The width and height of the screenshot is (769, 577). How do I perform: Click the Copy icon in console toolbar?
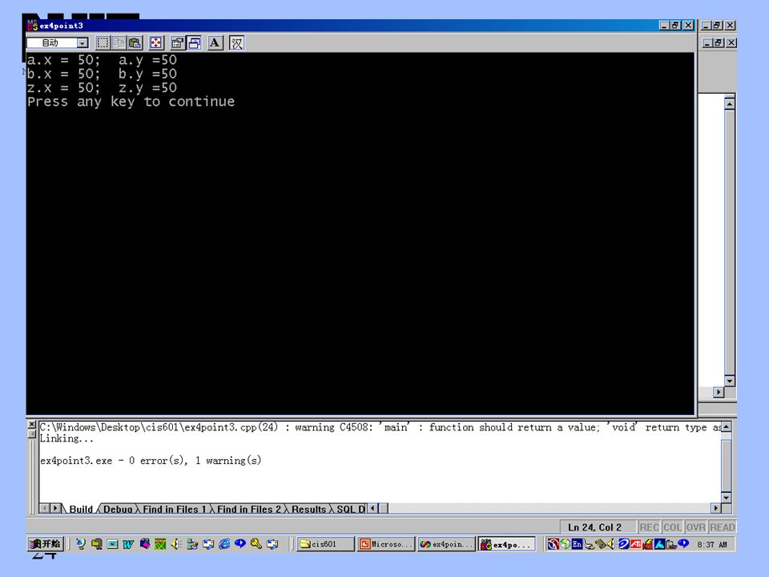(119, 42)
